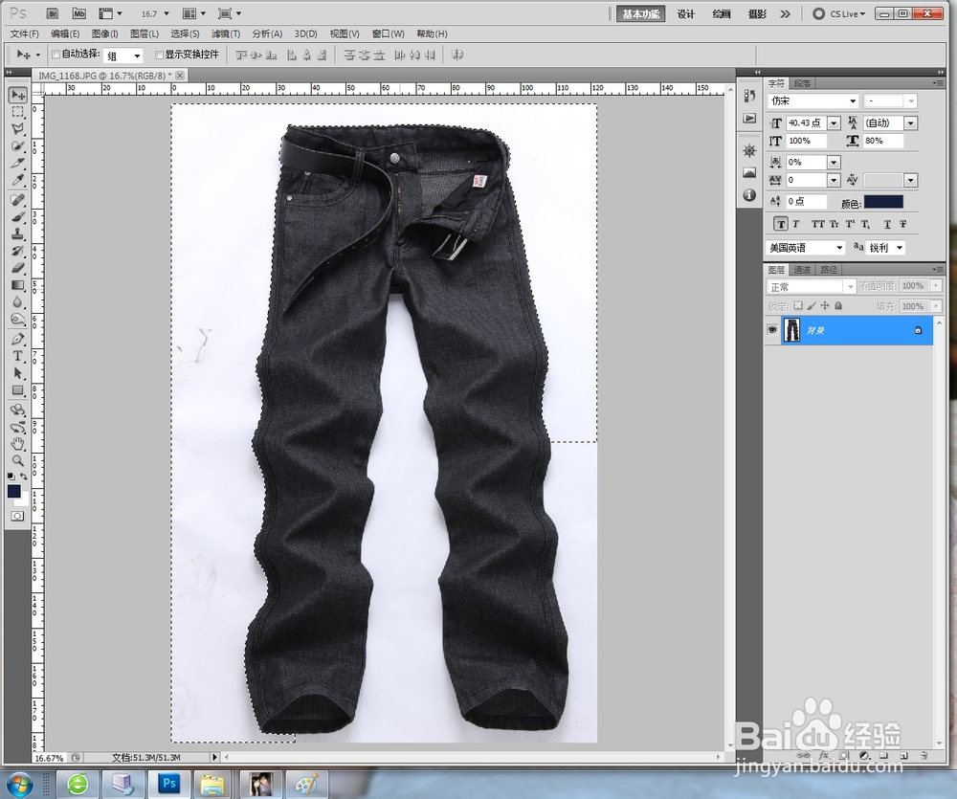
Task: Open the zoom level 16.7 dropdown
Action: pyautogui.click(x=166, y=13)
